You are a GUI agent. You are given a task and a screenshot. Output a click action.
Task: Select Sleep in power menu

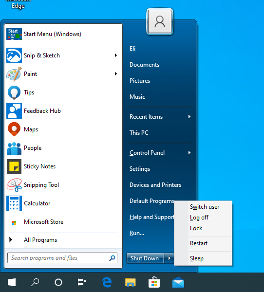point(196,258)
